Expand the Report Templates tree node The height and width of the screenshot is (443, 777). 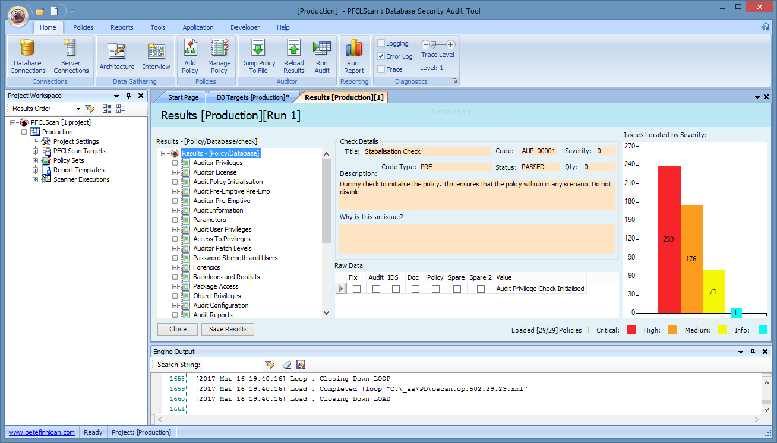coord(35,170)
